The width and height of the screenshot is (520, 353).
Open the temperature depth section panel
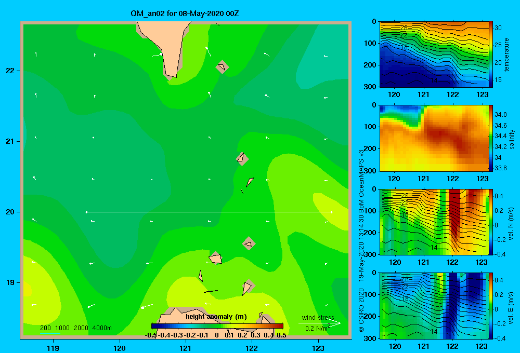tap(434, 55)
